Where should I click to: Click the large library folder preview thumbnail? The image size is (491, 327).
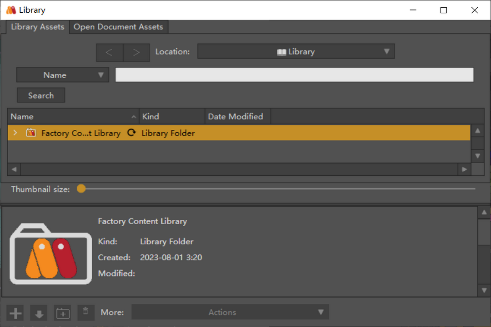coord(51,253)
